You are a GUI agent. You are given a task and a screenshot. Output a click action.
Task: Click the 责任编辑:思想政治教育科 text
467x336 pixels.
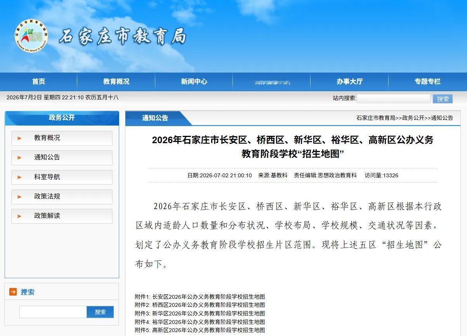click(325, 175)
